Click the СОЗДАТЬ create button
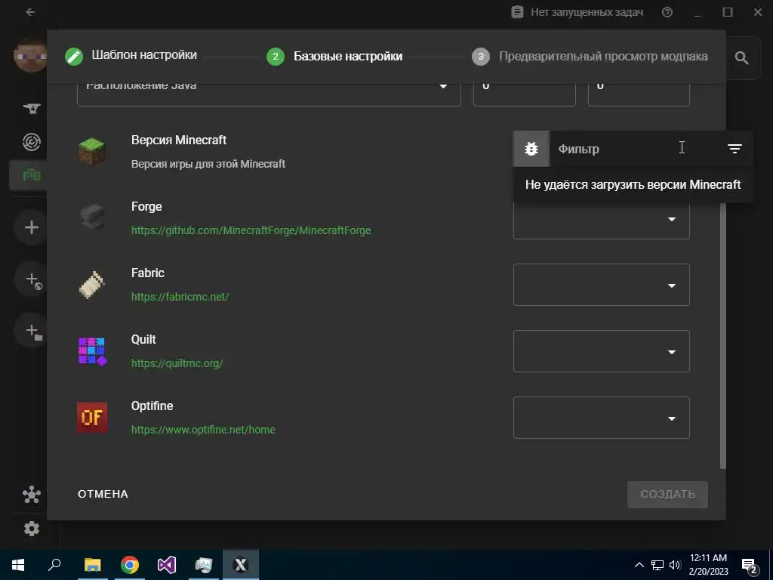The image size is (773, 580). click(667, 494)
